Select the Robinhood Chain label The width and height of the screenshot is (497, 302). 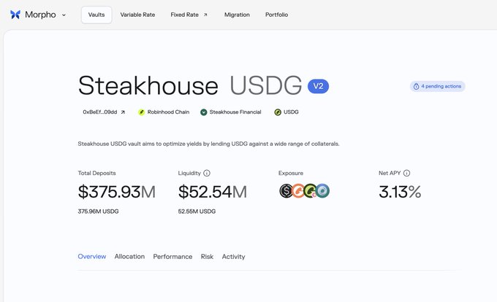coord(168,112)
